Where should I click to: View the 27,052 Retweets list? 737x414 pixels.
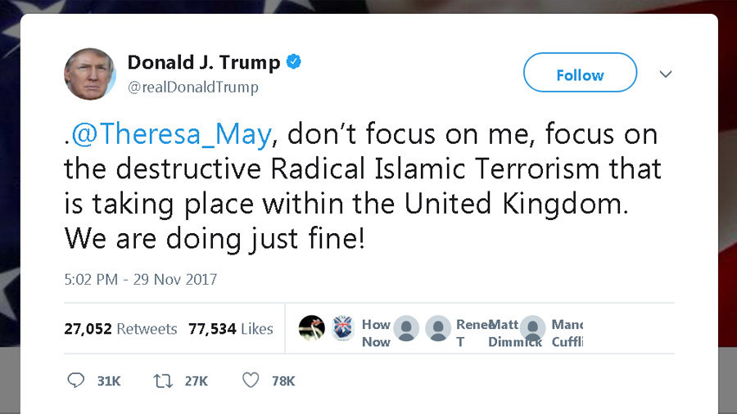click(120, 329)
